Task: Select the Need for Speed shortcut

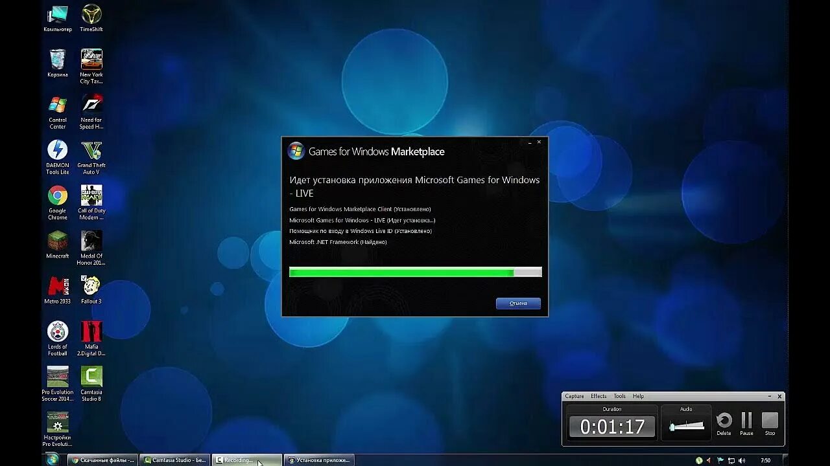Action: [91, 112]
